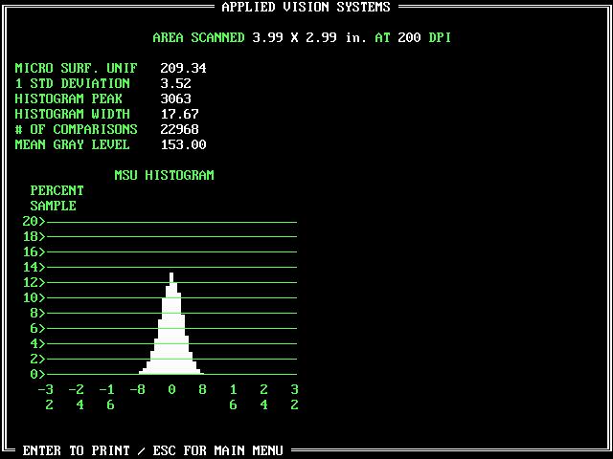The image size is (613, 459).
Task: Click the 0 x-axis center label
Action: [172, 389]
